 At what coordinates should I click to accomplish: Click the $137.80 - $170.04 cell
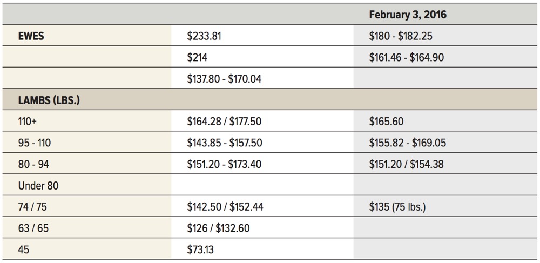[224, 79]
